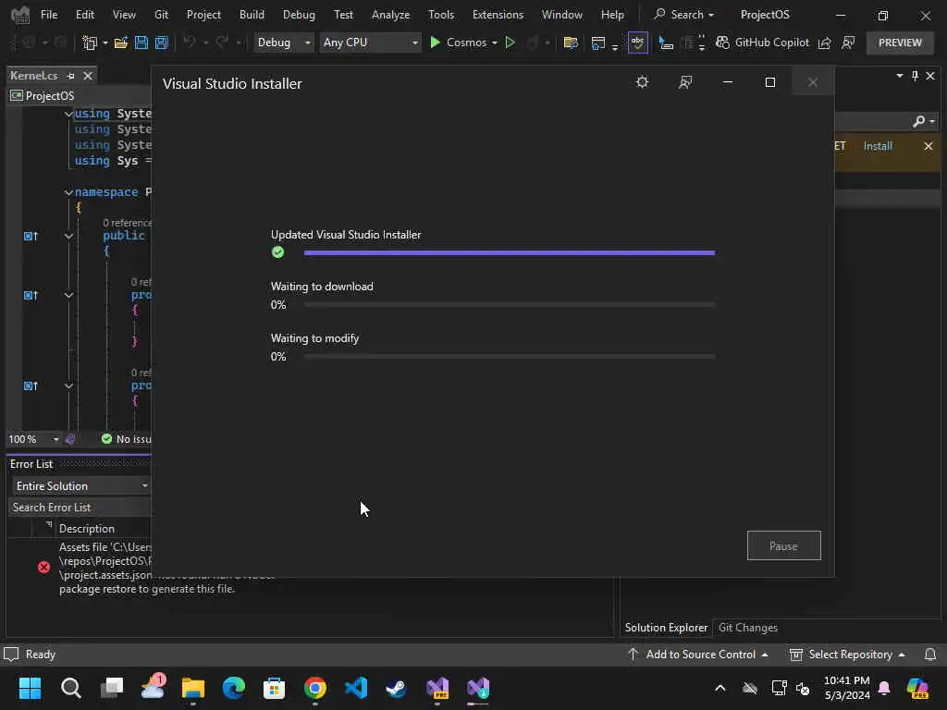Click the taskbar clock showing 10:41 PM
Image resolution: width=947 pixels, height=710 pixels.
point(847,688)
